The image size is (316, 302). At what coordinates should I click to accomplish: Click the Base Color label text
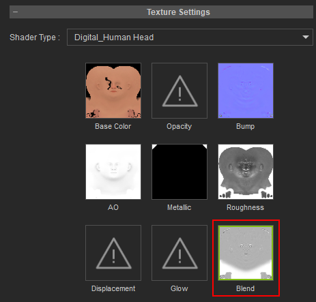(113, 126)
